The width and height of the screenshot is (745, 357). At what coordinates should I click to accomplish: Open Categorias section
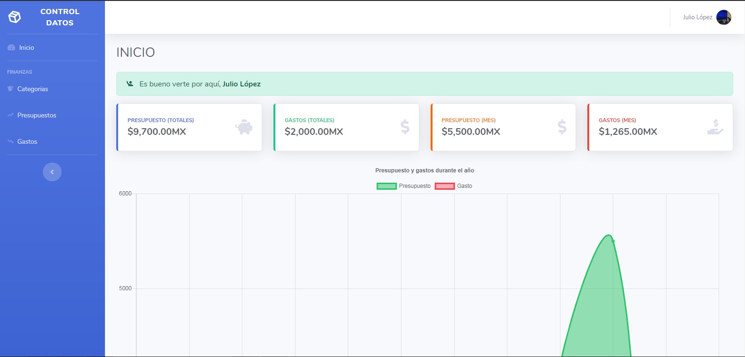pyautogui.click(x=32, y=89)
